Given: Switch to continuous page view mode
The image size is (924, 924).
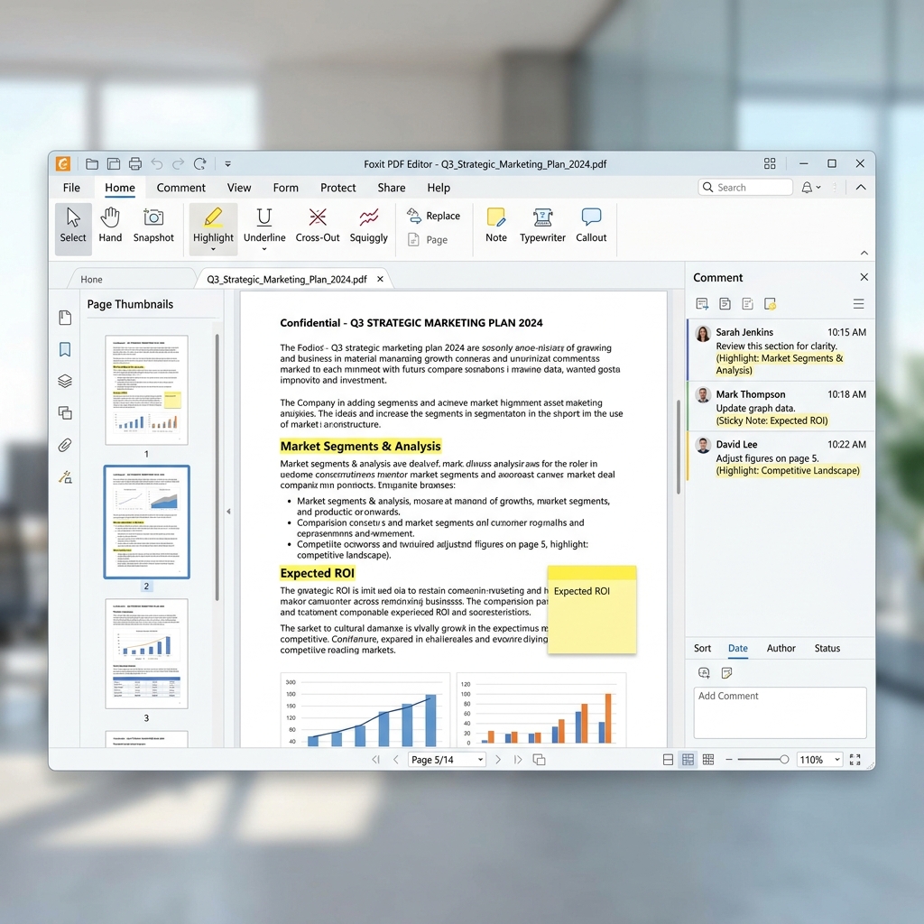Looking at the screenshot, I should tap(688, 760).
